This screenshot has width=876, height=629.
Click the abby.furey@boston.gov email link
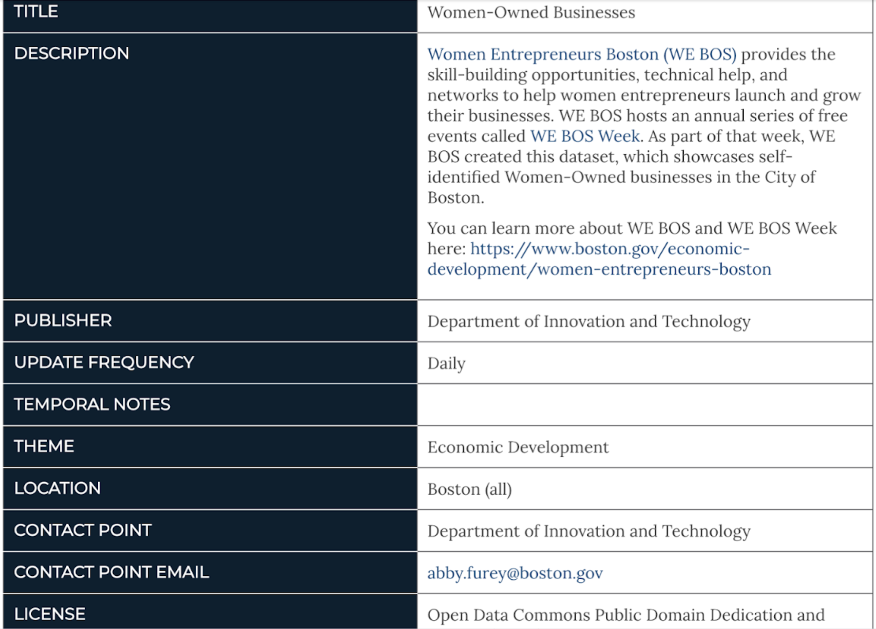515,573
